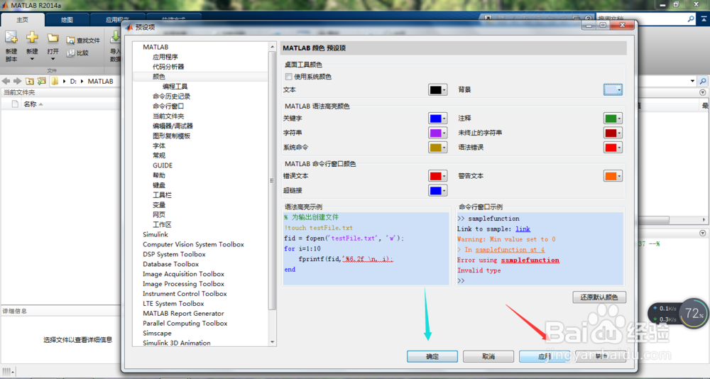Open the address bar history dropdown

(693, 82)
